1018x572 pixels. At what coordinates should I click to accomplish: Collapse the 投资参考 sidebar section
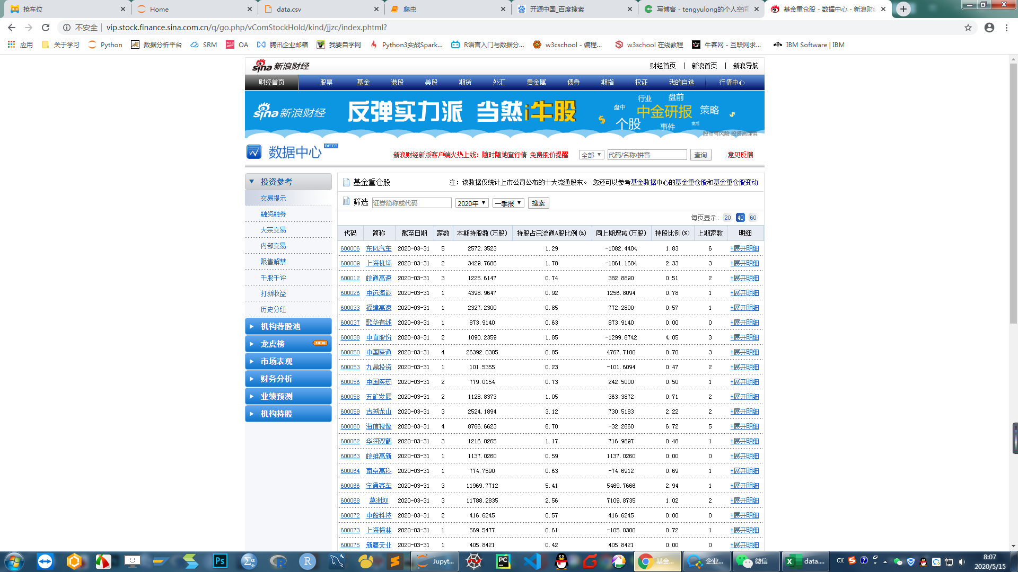pyautogui.click(x=288, y=182)
